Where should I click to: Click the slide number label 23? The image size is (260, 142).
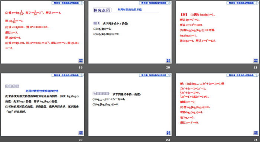coord(168,140)
